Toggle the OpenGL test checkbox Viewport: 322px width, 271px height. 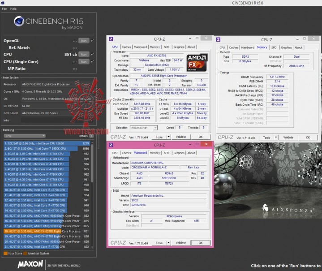92,40
